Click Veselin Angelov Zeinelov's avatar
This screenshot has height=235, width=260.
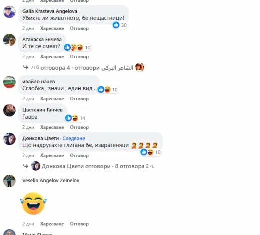[x=9, y=181]
